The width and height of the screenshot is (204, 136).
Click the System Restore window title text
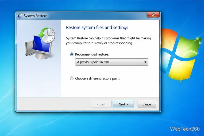[35, 16]
